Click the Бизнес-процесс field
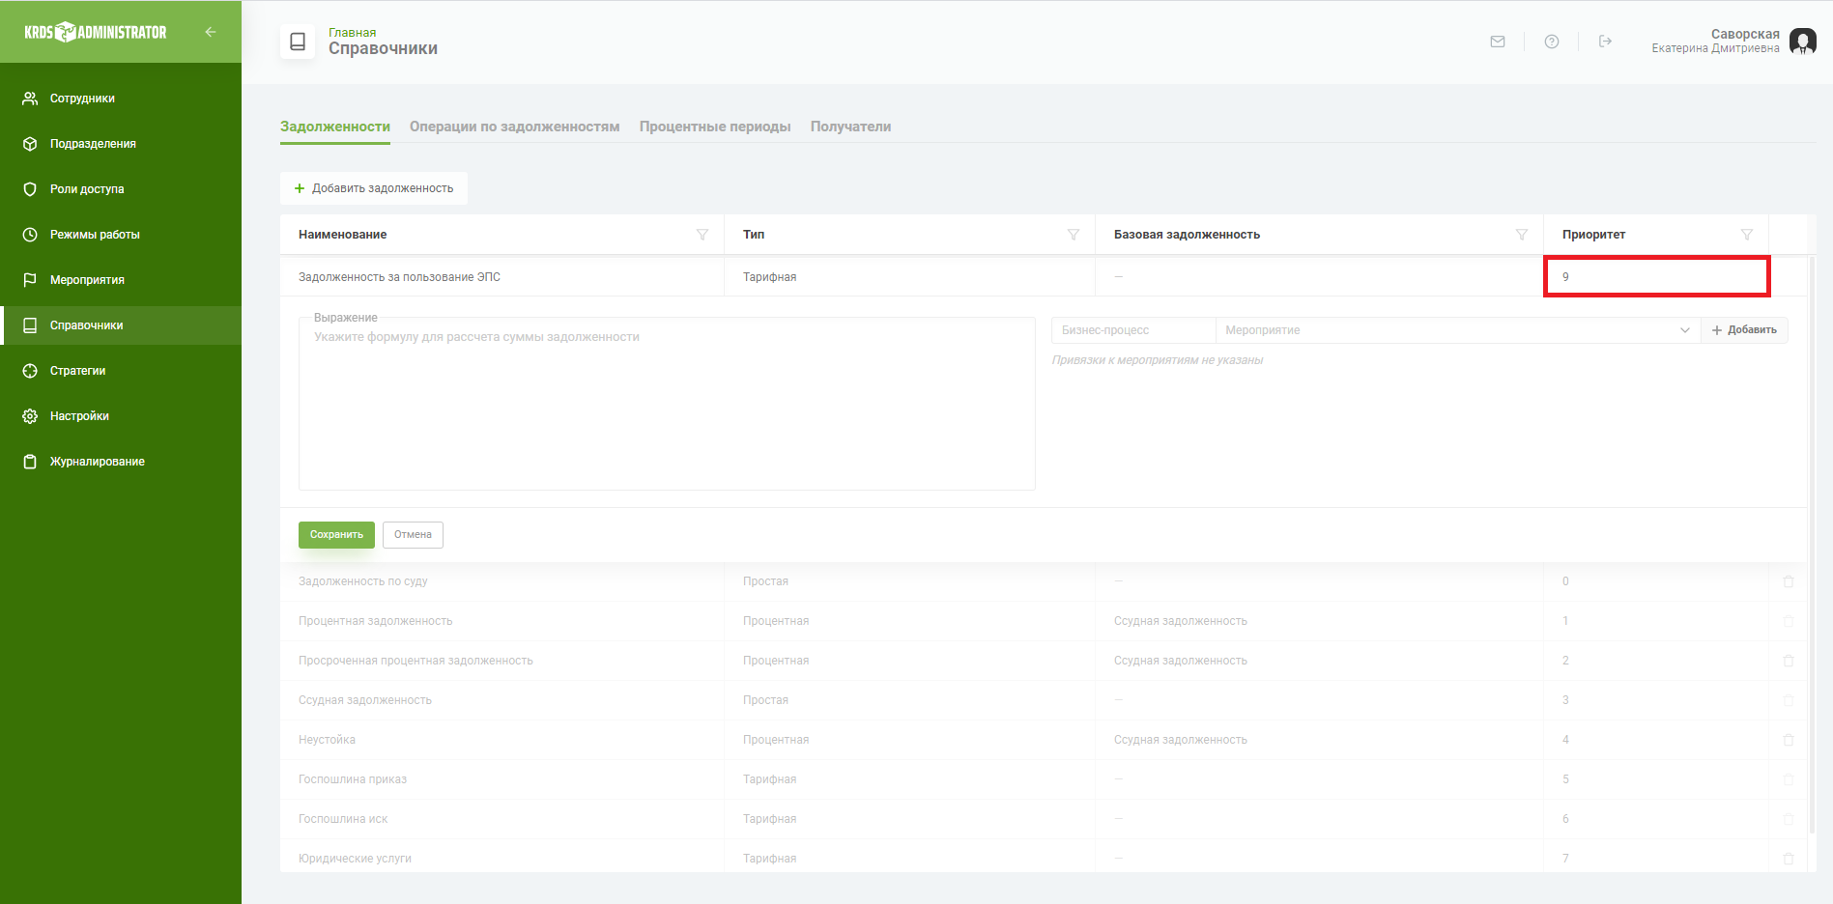The image size is (1833, 904). tap(1132, 330)
